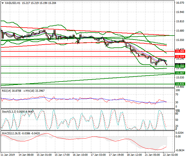
Task: Click the 17 Jan 03:00 time axis label
Action: (x=98, y=155)
